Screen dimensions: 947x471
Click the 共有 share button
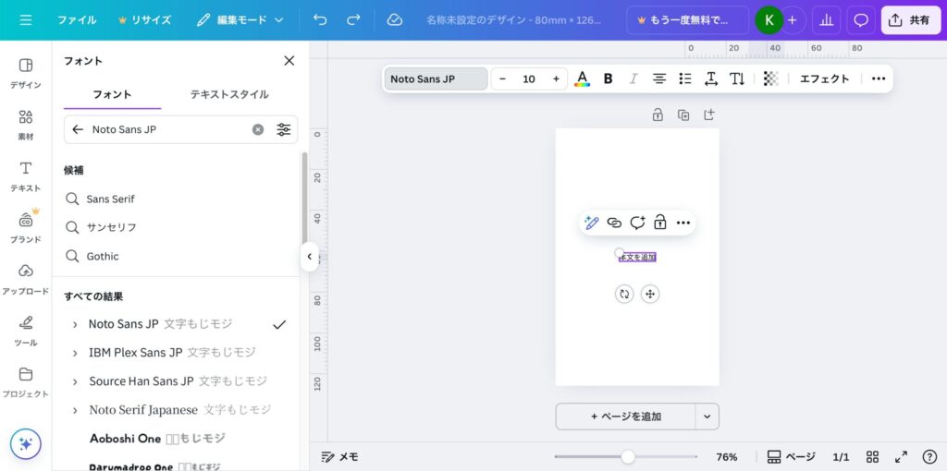[x=910, y=19]
